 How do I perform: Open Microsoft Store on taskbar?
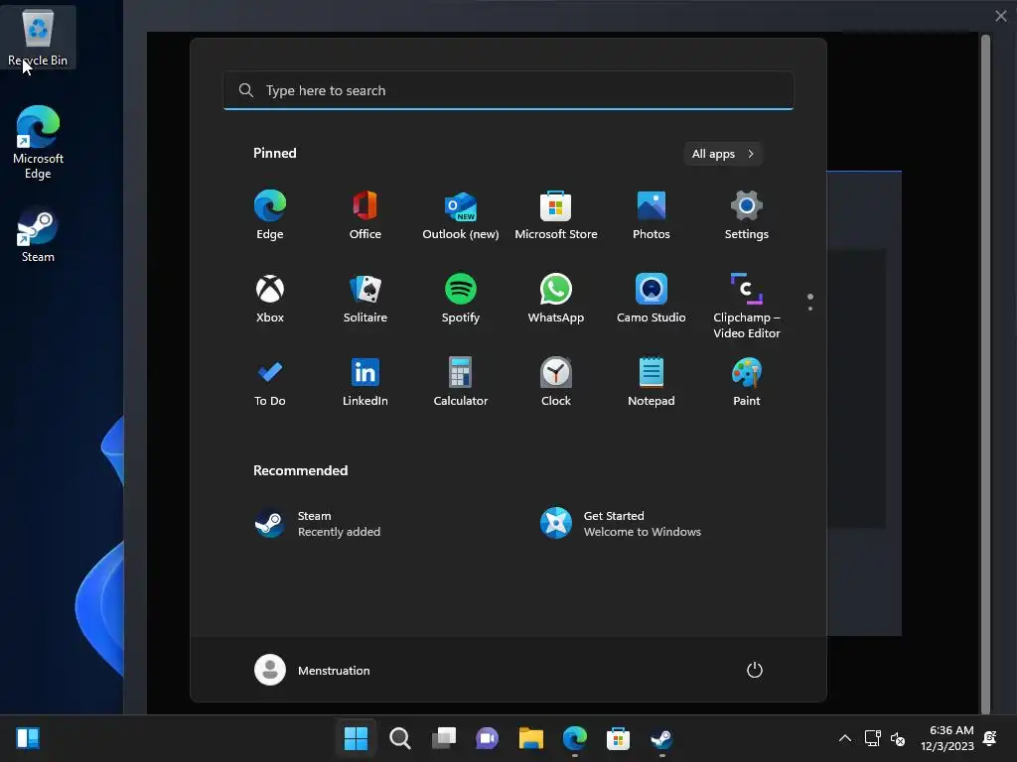618,738
